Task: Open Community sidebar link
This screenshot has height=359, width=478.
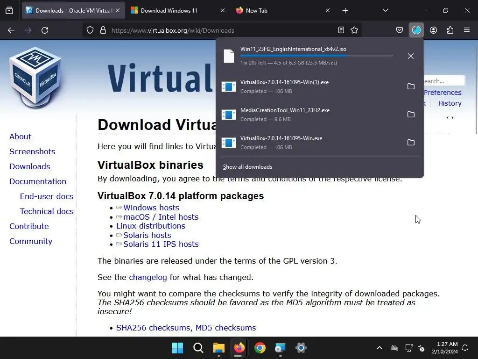Action: pyautogui.click(x=31, y=241)
